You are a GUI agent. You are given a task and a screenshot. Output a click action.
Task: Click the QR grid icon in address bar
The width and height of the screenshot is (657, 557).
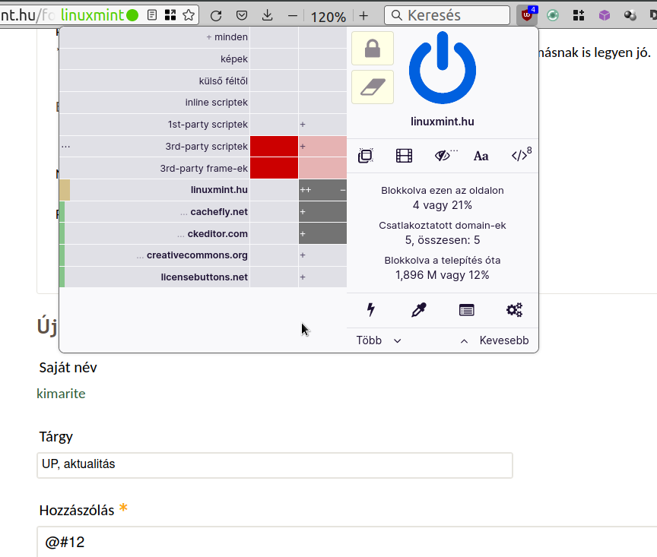point(170,15)
